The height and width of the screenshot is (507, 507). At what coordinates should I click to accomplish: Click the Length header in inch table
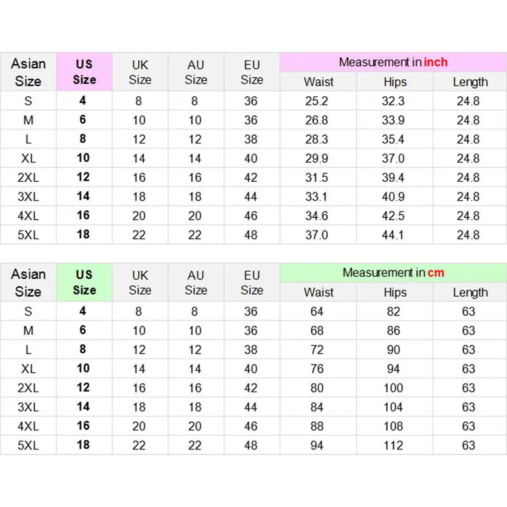[x=470, y=82]
